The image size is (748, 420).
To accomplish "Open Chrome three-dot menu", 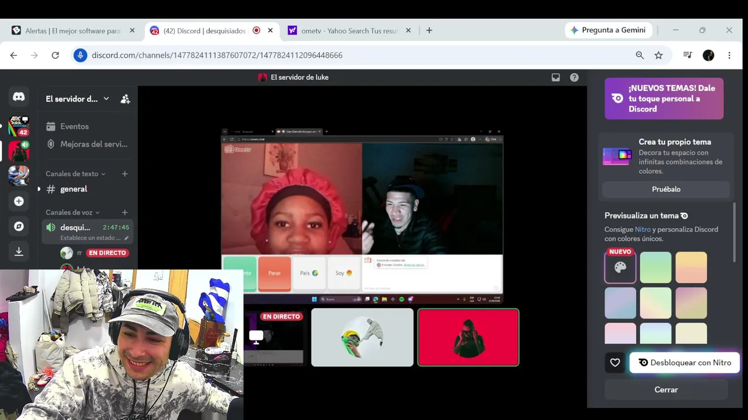I will [729, 55].
